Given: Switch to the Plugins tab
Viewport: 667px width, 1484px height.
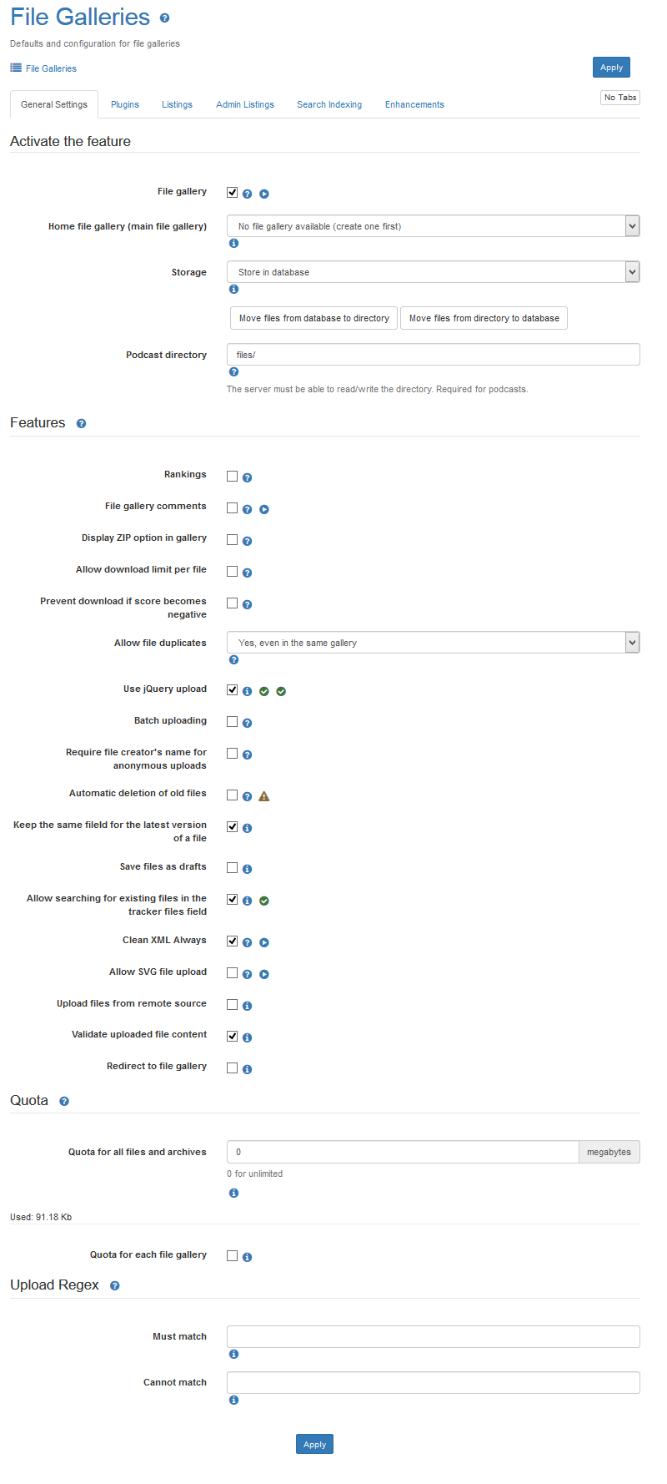Looking at the screenshot, I should pos(125,105).
